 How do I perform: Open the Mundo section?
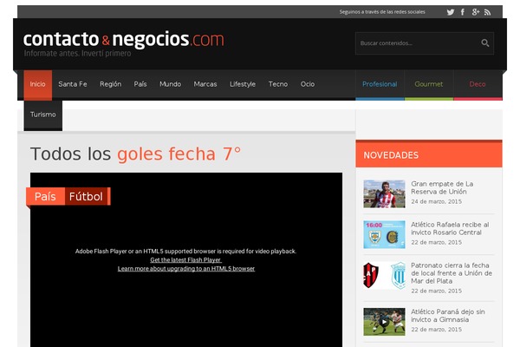tap(170, 84)
